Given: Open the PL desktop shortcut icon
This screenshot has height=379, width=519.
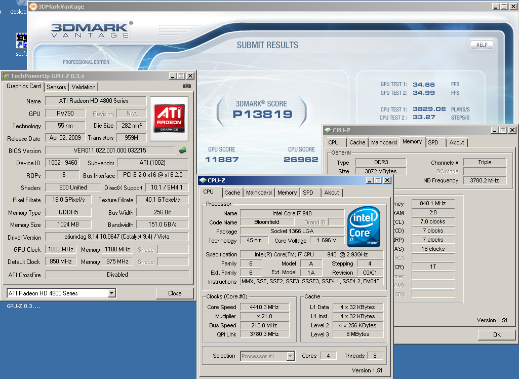Looking at the screenshot, I should 21,41.
